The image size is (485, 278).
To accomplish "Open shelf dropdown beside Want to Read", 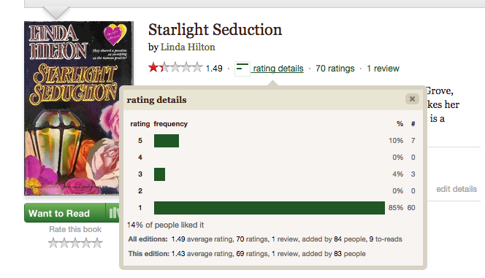I will point(113,213).
